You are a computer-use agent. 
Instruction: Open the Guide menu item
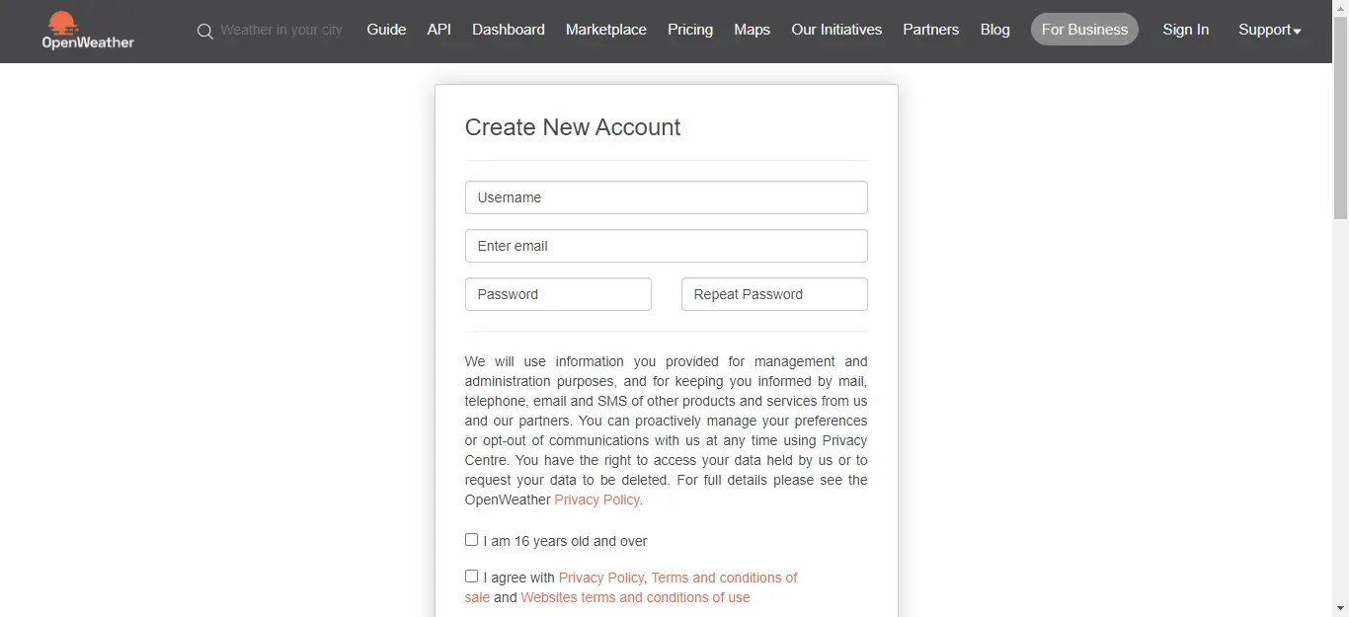coord(386,30)
